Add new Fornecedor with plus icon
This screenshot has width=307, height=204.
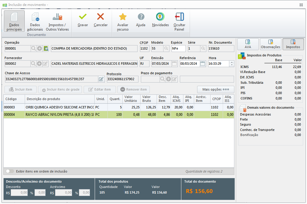click(39, 64)
